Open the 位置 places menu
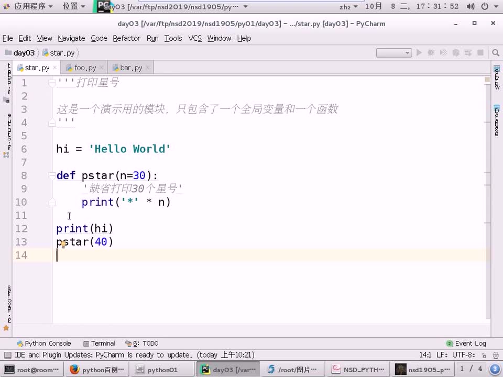The height and width of the screenshot is (377, 503). (x=74, y=6)
